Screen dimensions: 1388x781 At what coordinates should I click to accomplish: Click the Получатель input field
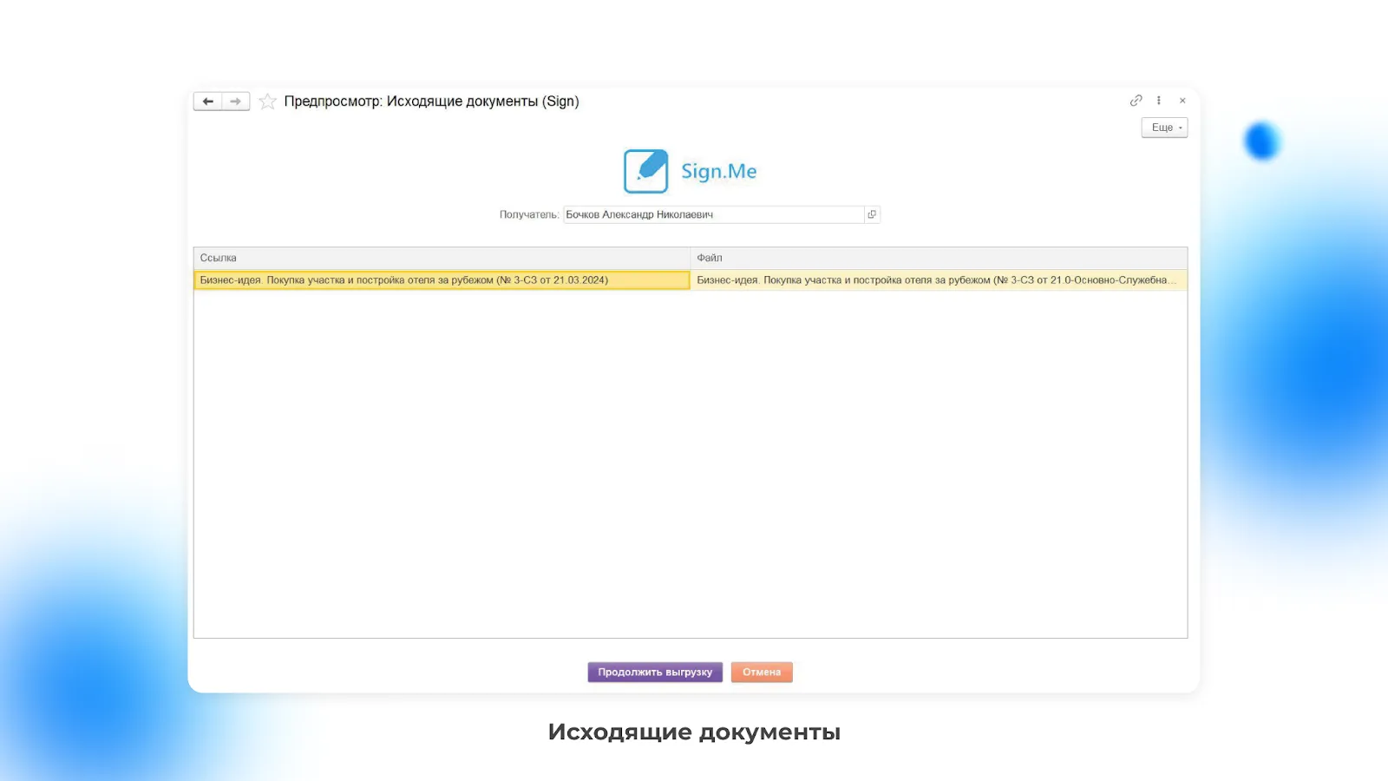[711, 214]
